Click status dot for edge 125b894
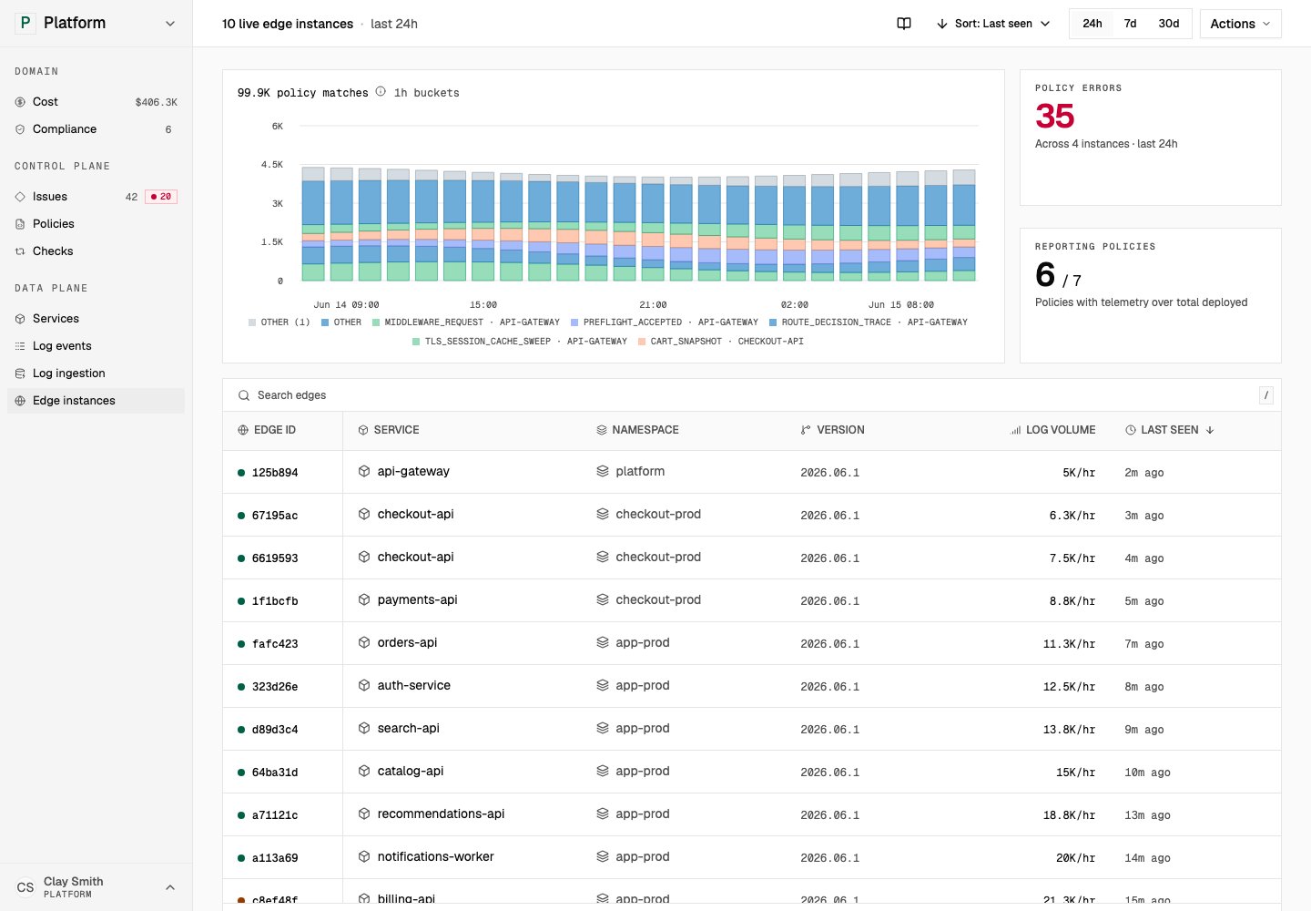The image size is (1311, 911). coord(241,473)
